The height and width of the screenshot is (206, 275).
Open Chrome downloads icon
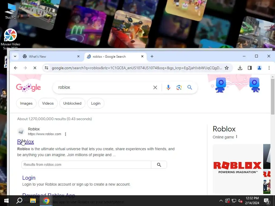(240, 68)
